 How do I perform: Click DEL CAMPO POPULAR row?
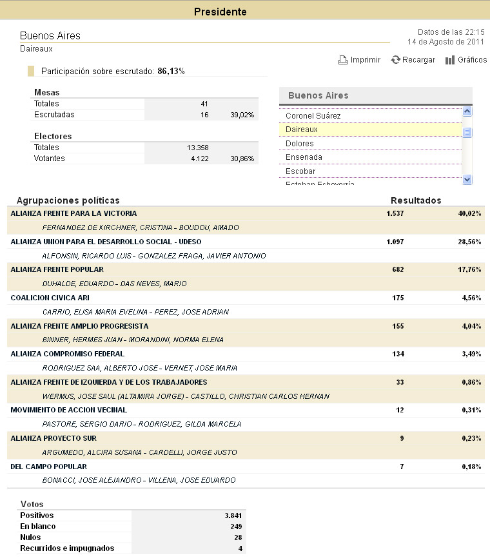246,467
